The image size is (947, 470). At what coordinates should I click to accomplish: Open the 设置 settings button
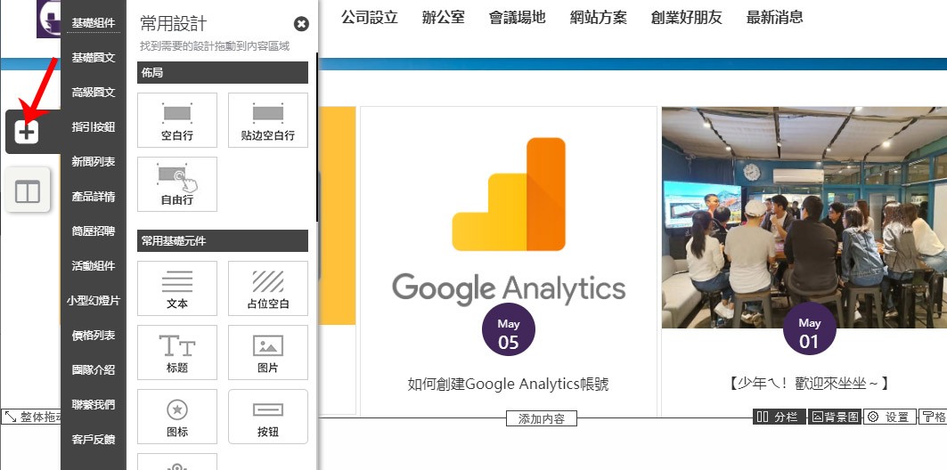[890, 417]
